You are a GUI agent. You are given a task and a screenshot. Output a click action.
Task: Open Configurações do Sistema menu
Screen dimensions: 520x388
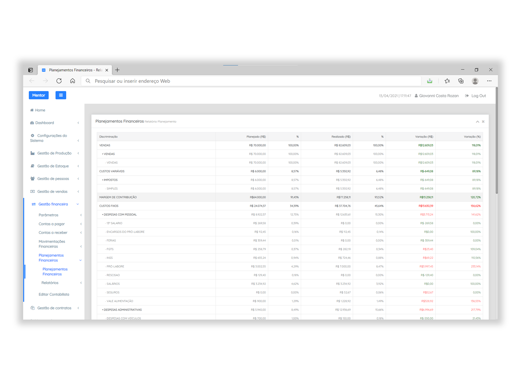point(48,138)
